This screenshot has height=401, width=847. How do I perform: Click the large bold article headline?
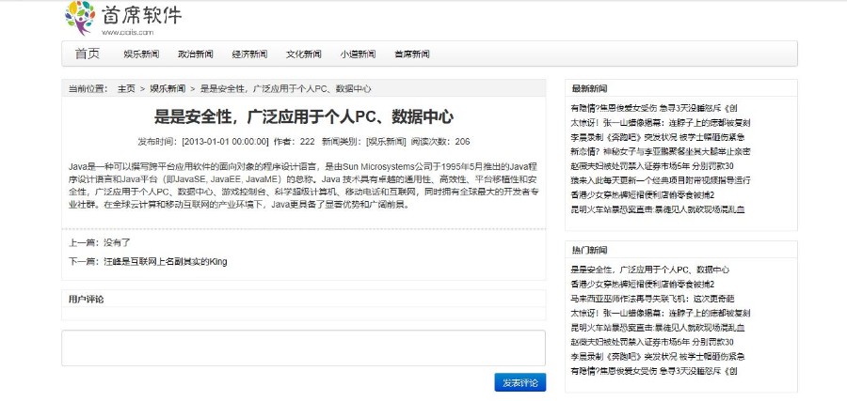[x=304, y=116]
